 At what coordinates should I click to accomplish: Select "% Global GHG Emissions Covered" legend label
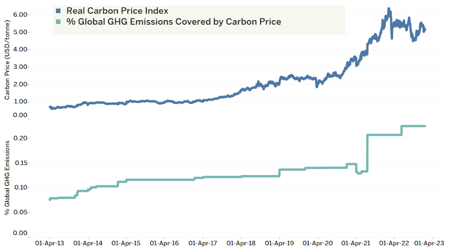(x=173, y=22)
